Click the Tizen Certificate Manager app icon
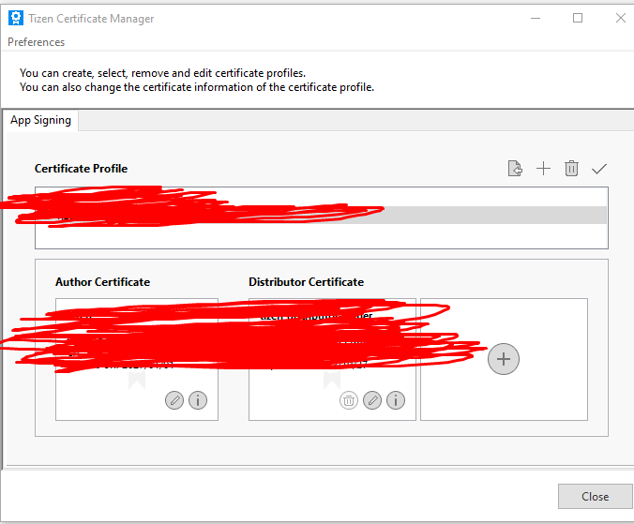 coord(16,18)
